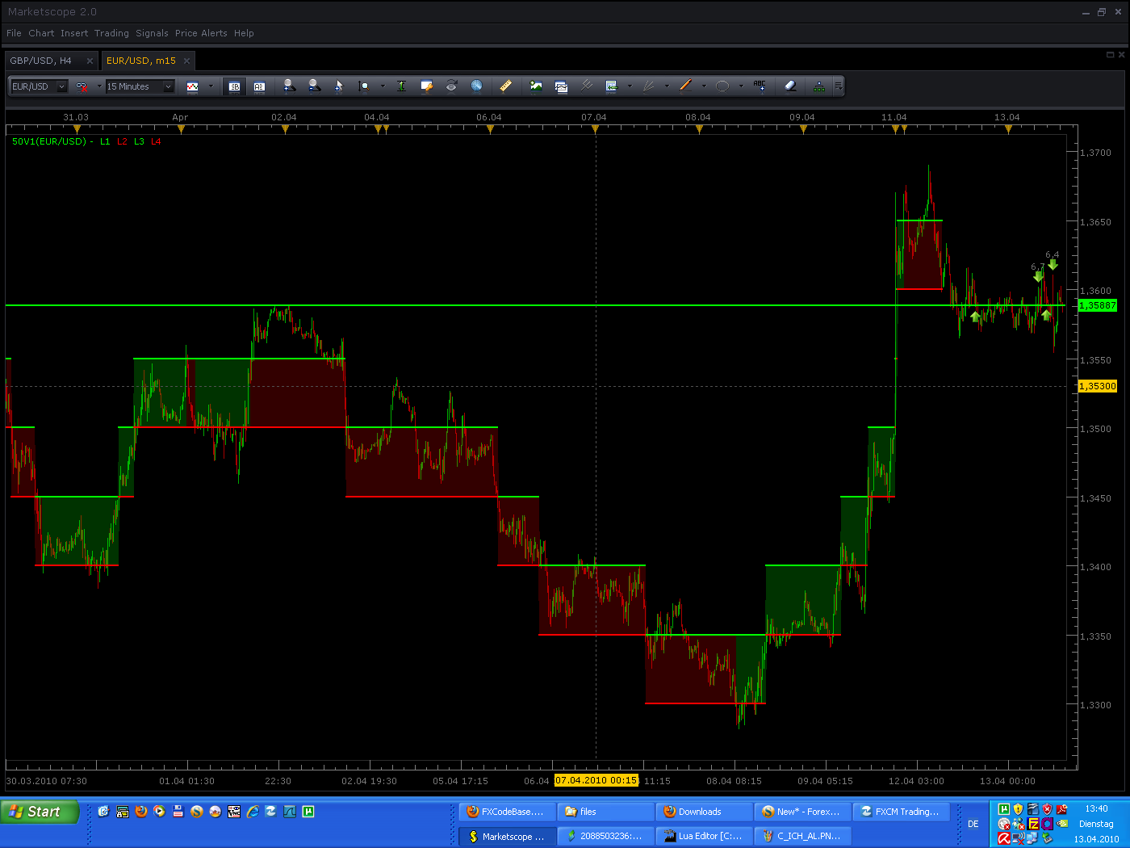The image size is (1130, 848).
Task: Click the Windows Start button
Action: point(40,812)
